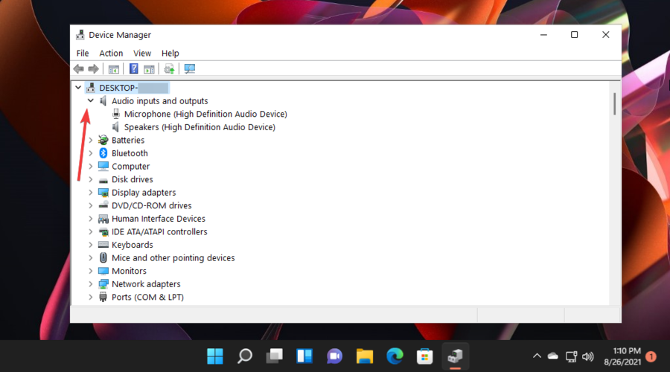The image size is (670, 372).
Task: Open the Action menu
Action: coord(111,54)
